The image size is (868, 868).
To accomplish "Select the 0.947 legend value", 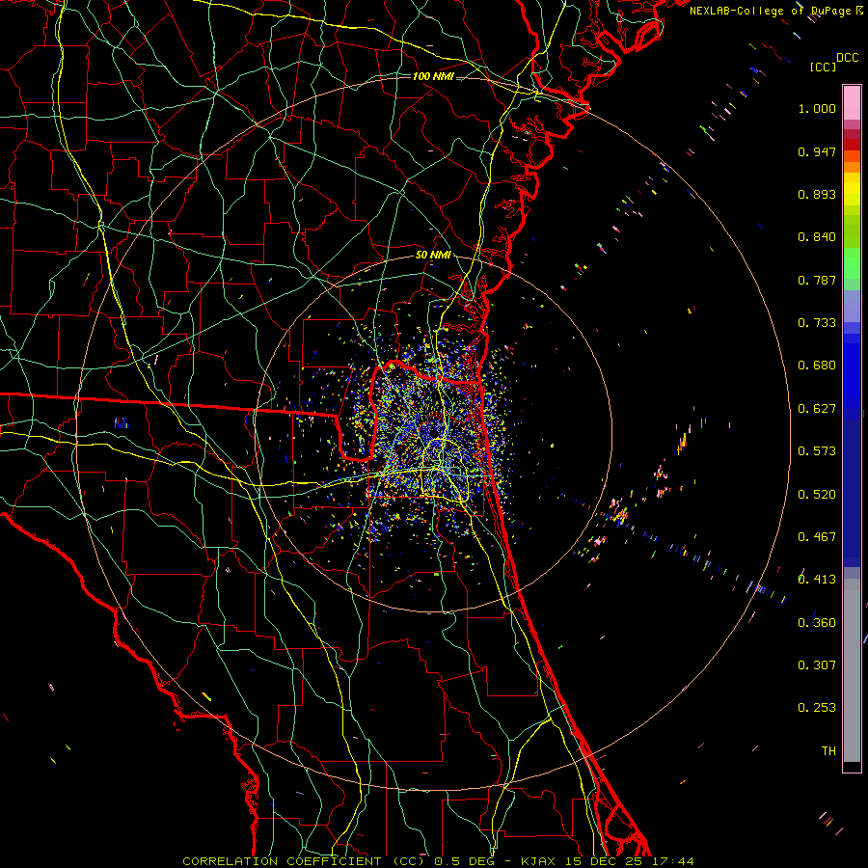I will coord(817,151).
